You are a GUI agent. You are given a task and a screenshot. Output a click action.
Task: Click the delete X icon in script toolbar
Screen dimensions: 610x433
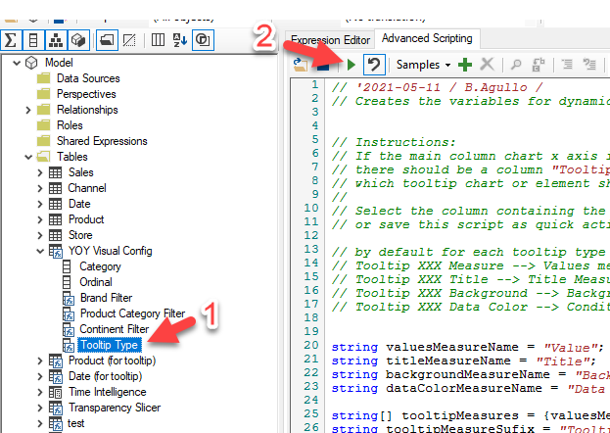pyautogui.click(x=488, y=65)
